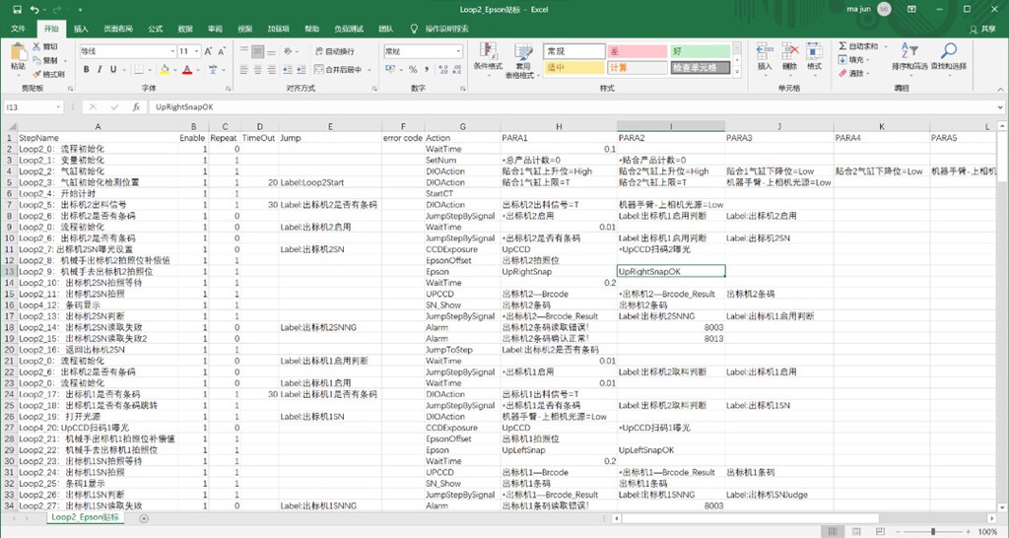Click the decrease decimal icon

coord(458,70)
